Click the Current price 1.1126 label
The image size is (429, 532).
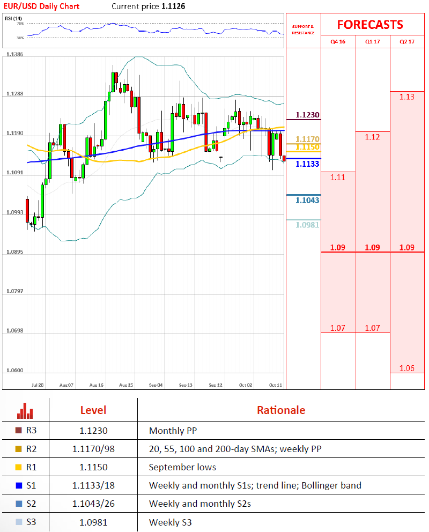click(149, 6)
